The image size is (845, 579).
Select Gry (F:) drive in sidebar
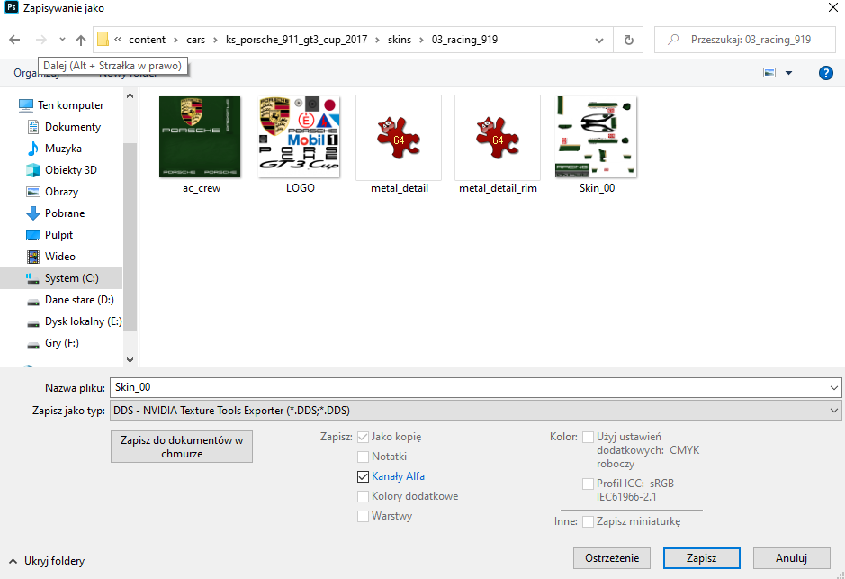coord(61,343)
